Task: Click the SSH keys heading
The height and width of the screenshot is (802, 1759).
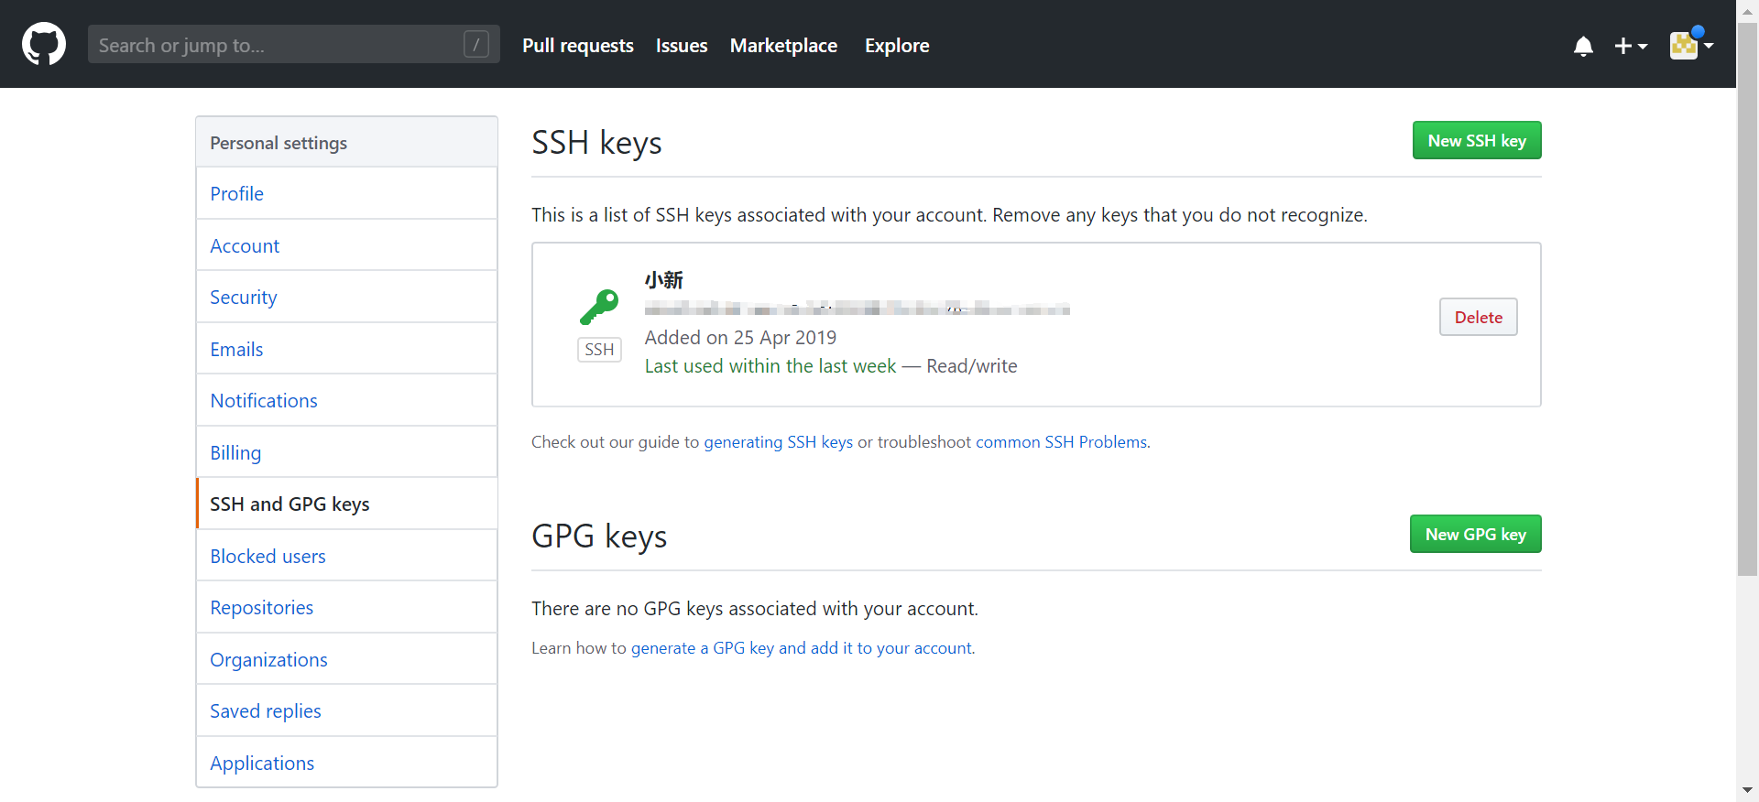Action: 596,143
